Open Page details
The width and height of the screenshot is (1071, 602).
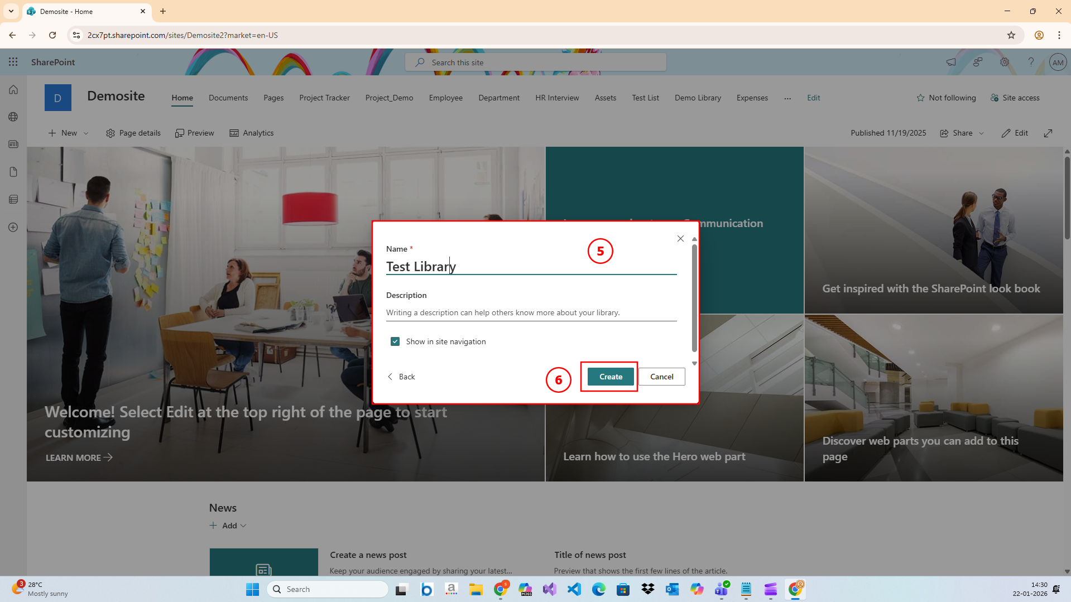tap(133, 133)
